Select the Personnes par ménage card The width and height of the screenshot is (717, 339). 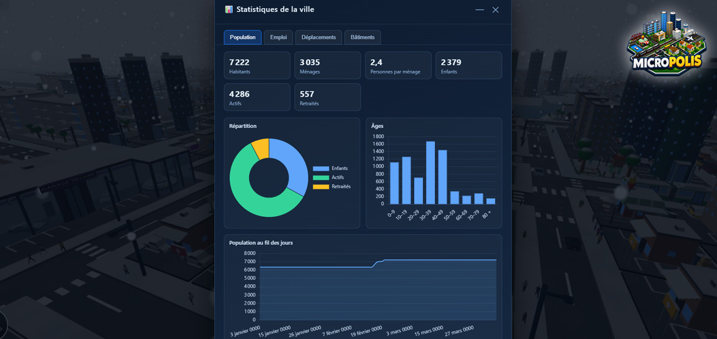click(398, 65)
